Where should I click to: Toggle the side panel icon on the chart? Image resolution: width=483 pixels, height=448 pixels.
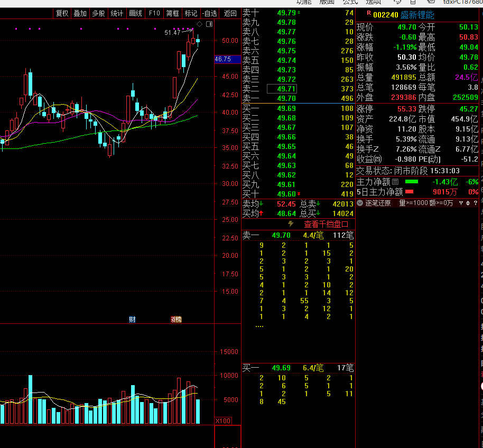(x=209, y=24)
